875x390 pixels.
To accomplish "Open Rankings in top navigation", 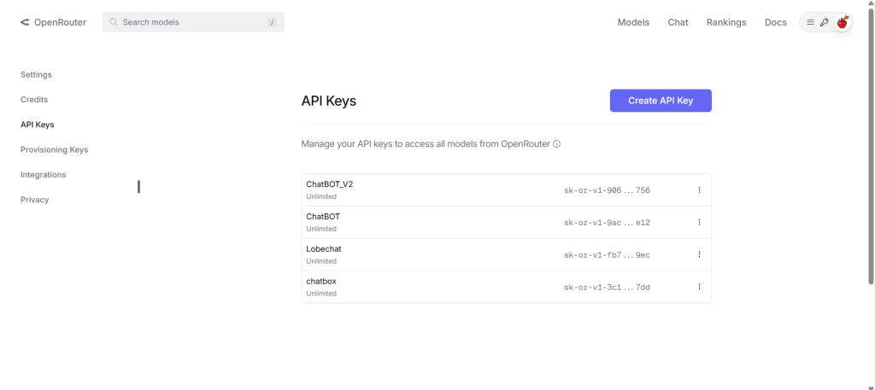I will pyautogui.click(x=726, y=22).
